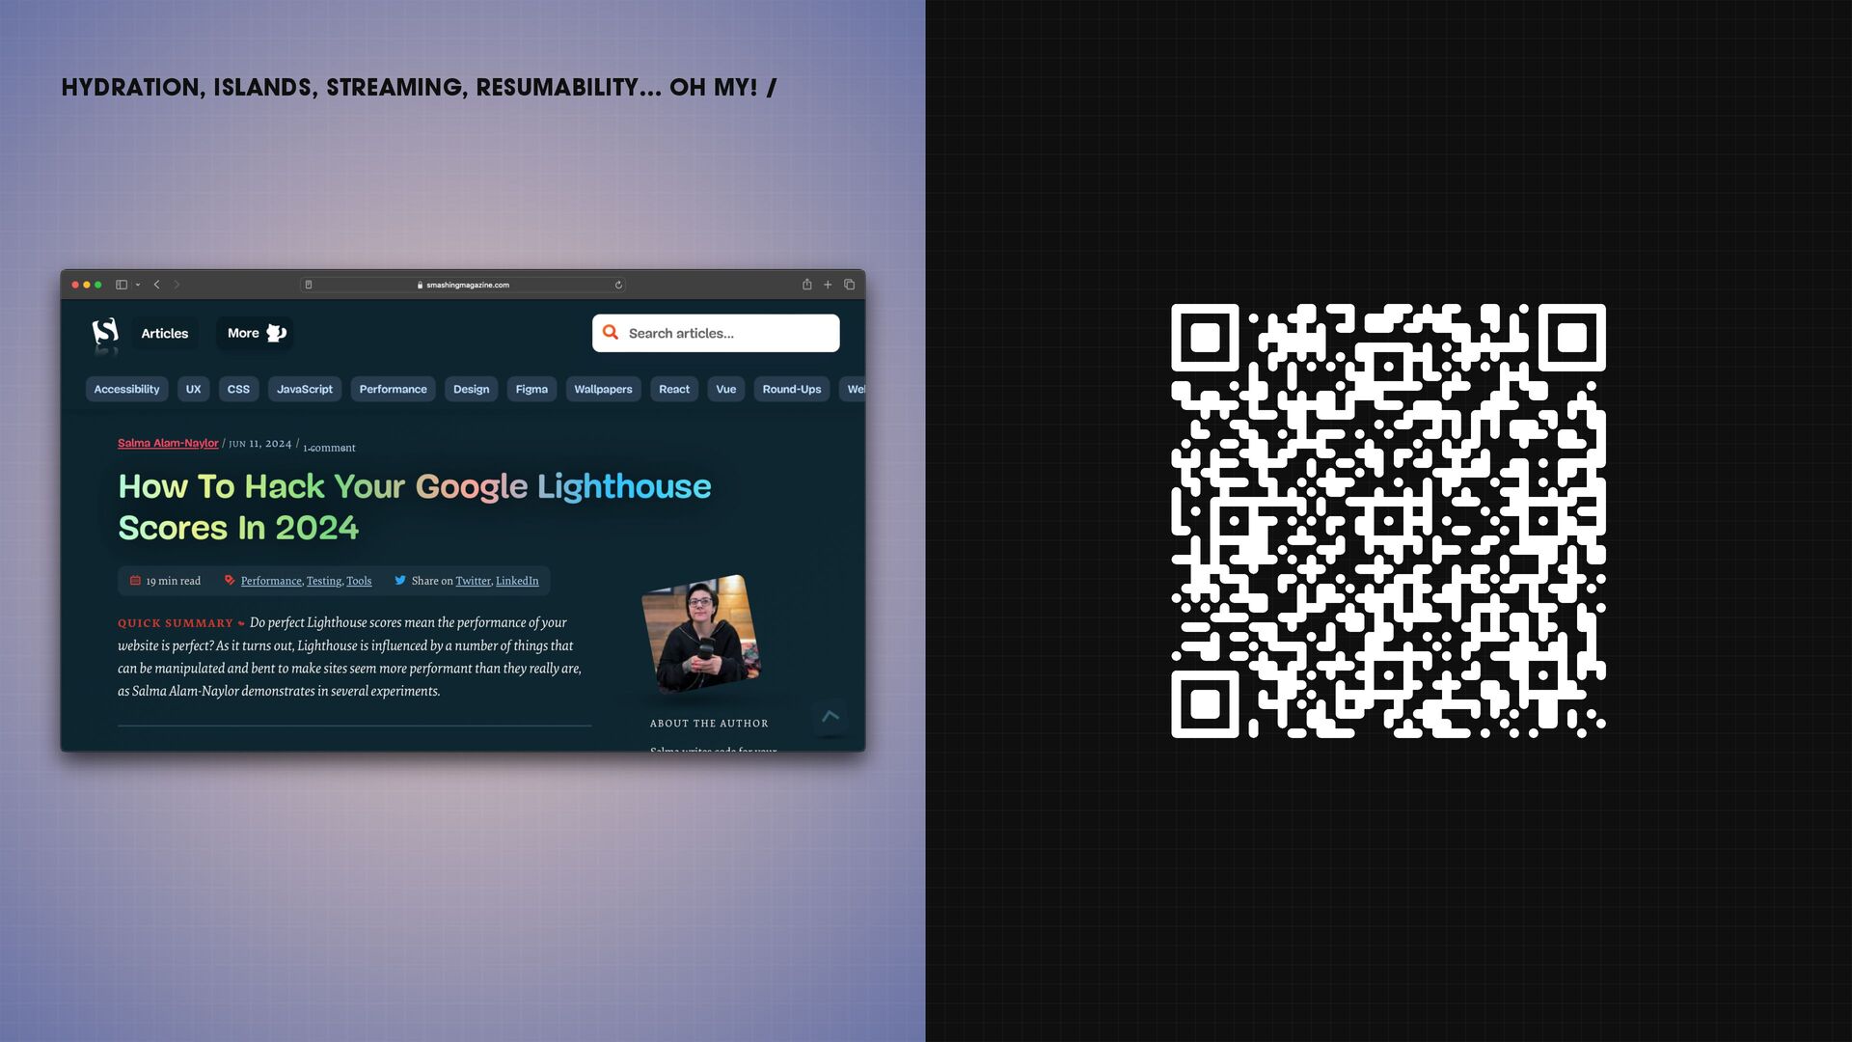This screenshot has width=1852, height=1042.
Task: Select the JavaScript category tag
Action: 304,389
